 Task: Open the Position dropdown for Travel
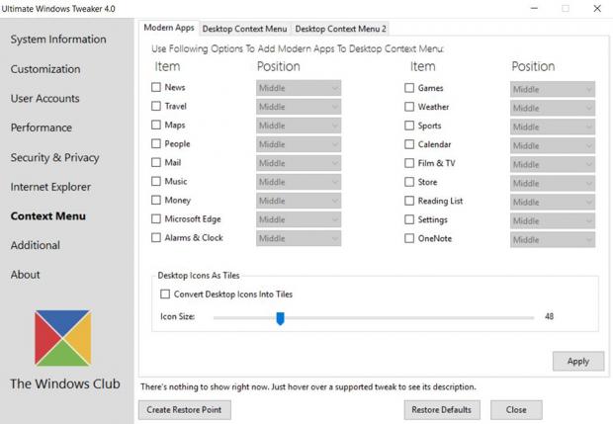pos(299,107)
